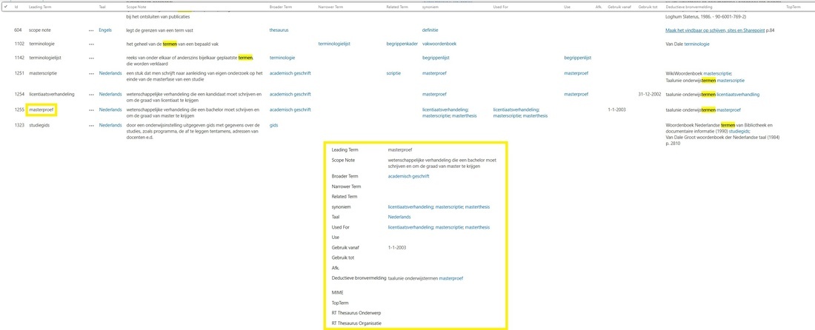This screenshot has height=330, width=815.
Task: Open the ellipsis menu for studiegids row
Action: coord(91,126)
